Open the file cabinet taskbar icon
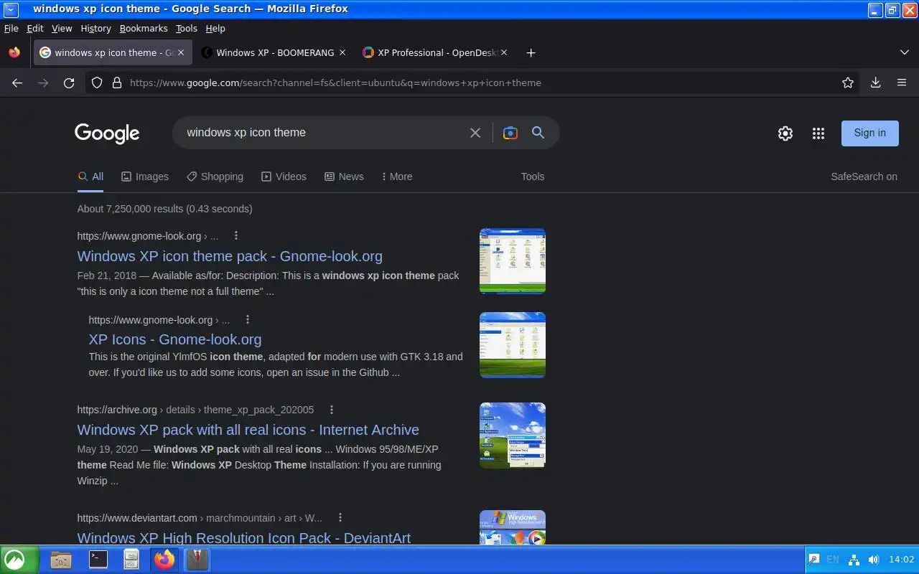This screenshot has width=919, height=574. pyautogui.click(x=131, y=560)
